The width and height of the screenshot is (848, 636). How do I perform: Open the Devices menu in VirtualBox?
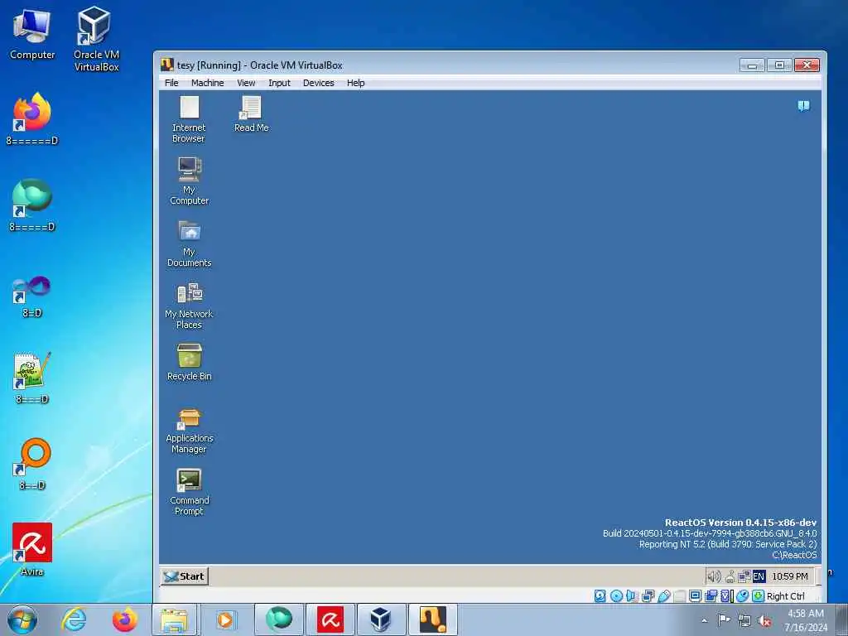click(x=319, y=83)
